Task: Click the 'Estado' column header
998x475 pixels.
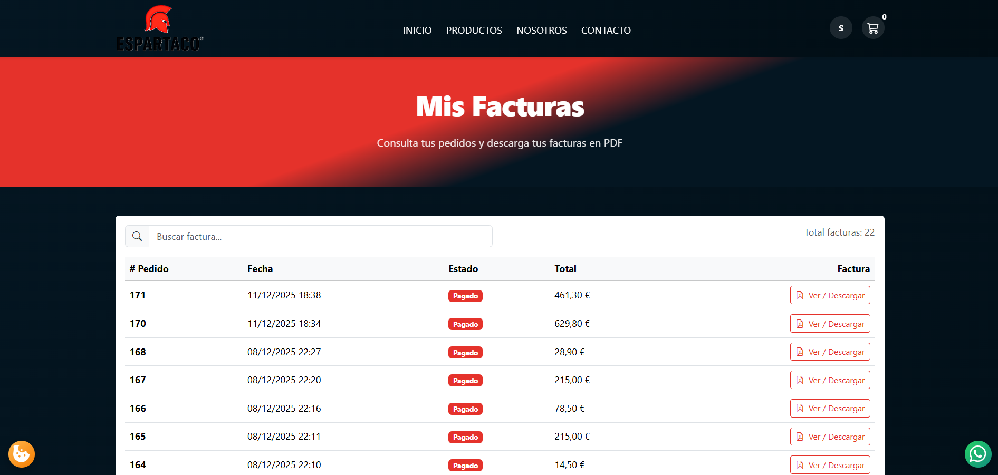Action: tap(463, 268)
